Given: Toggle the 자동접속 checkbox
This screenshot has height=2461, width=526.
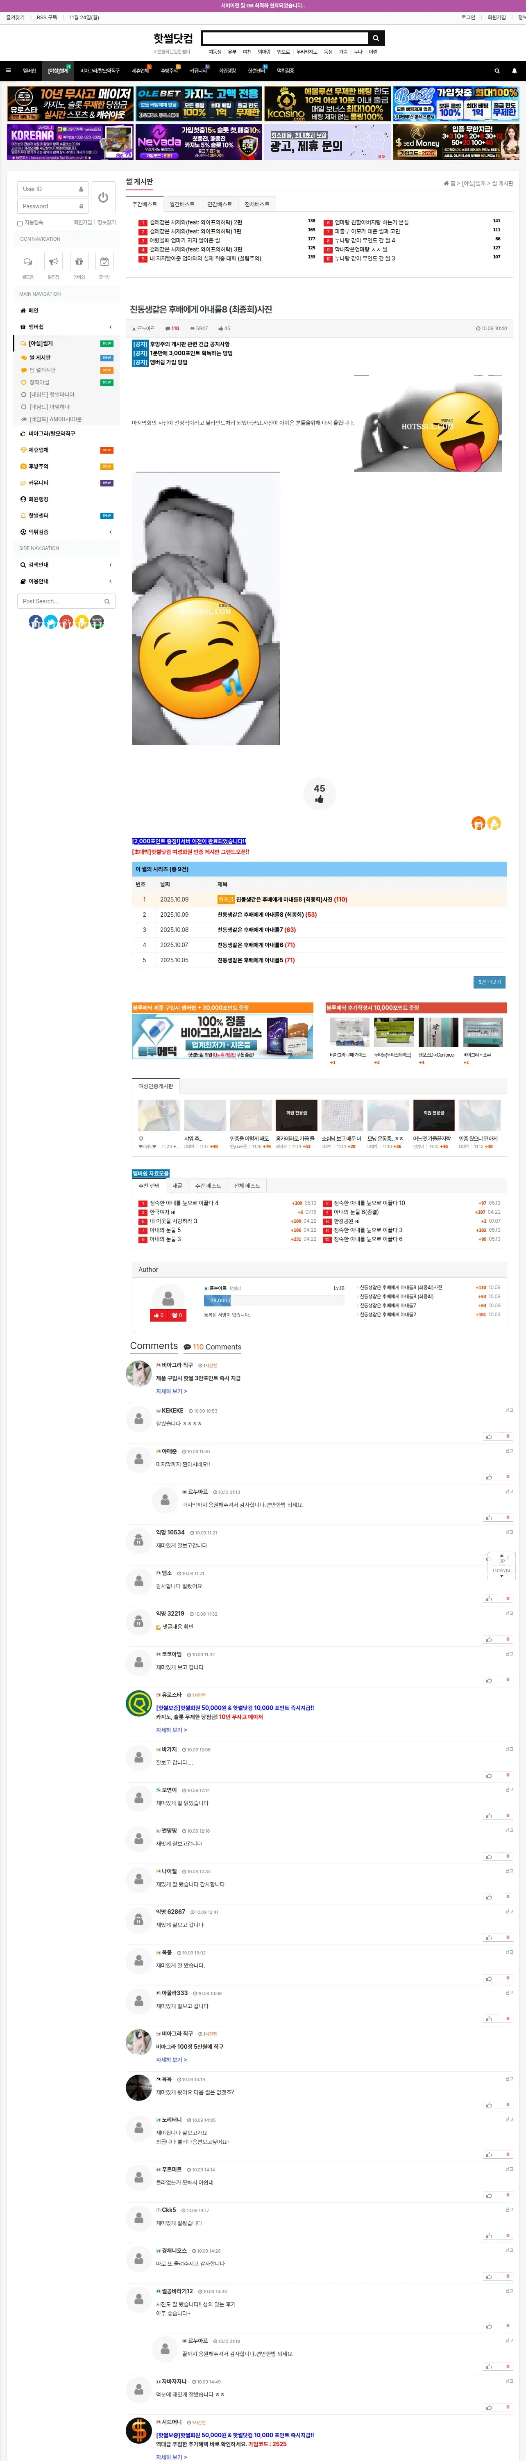Looking at the screenshot, I should pos(19,224).
